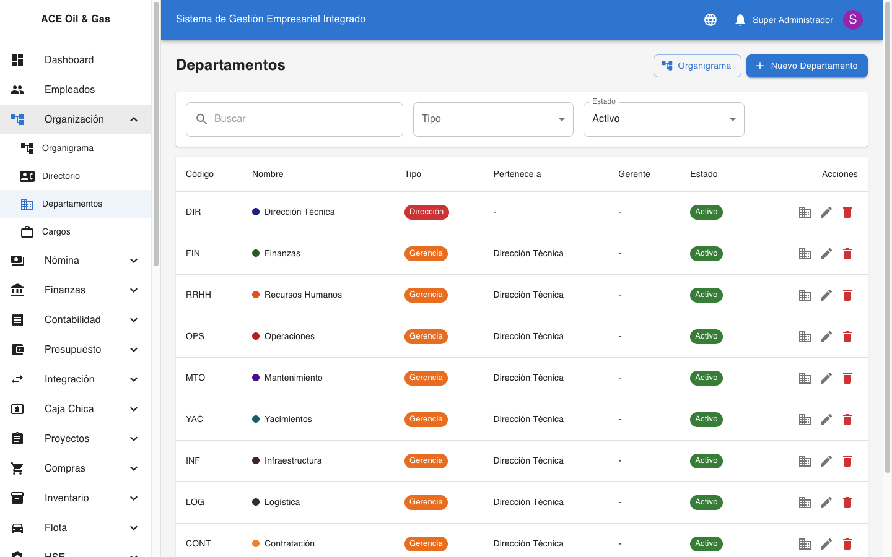Delete the Finanzas department row
Image resolution: width=892 pixels, height=557 pixels.
click(x=847, y=254)
